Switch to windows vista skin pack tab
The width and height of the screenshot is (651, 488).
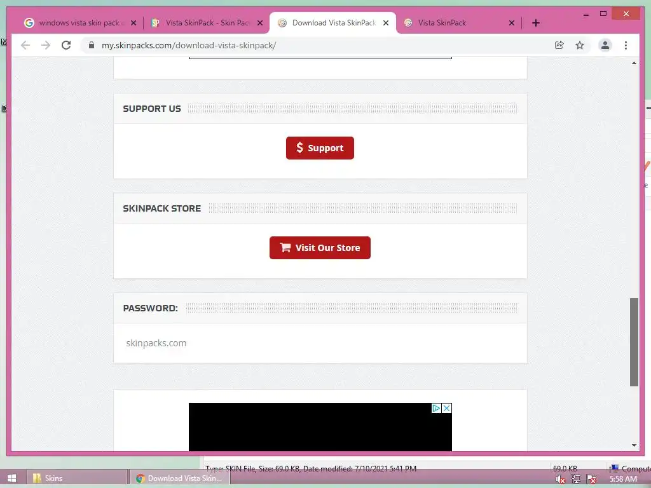(x=79, y=23)
